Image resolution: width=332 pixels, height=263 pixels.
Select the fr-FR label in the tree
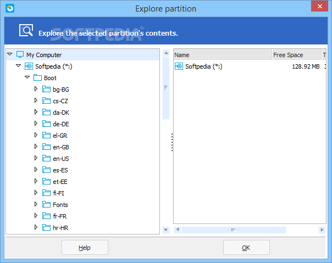click(60, 216)
